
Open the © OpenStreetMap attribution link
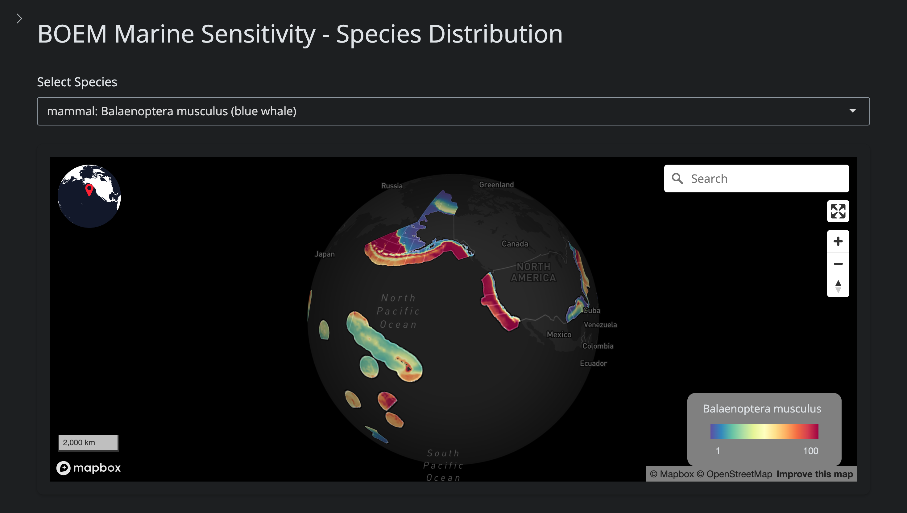click(734, 474)
